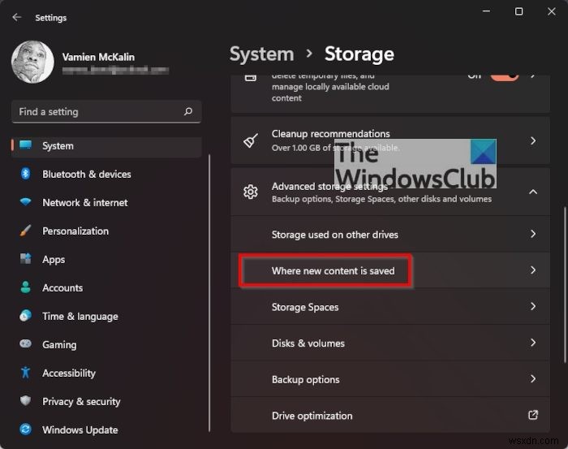The height and width of the screenshot is (449, 568).
Task: Open Cleanup recommendations
Action: [390, 140]
